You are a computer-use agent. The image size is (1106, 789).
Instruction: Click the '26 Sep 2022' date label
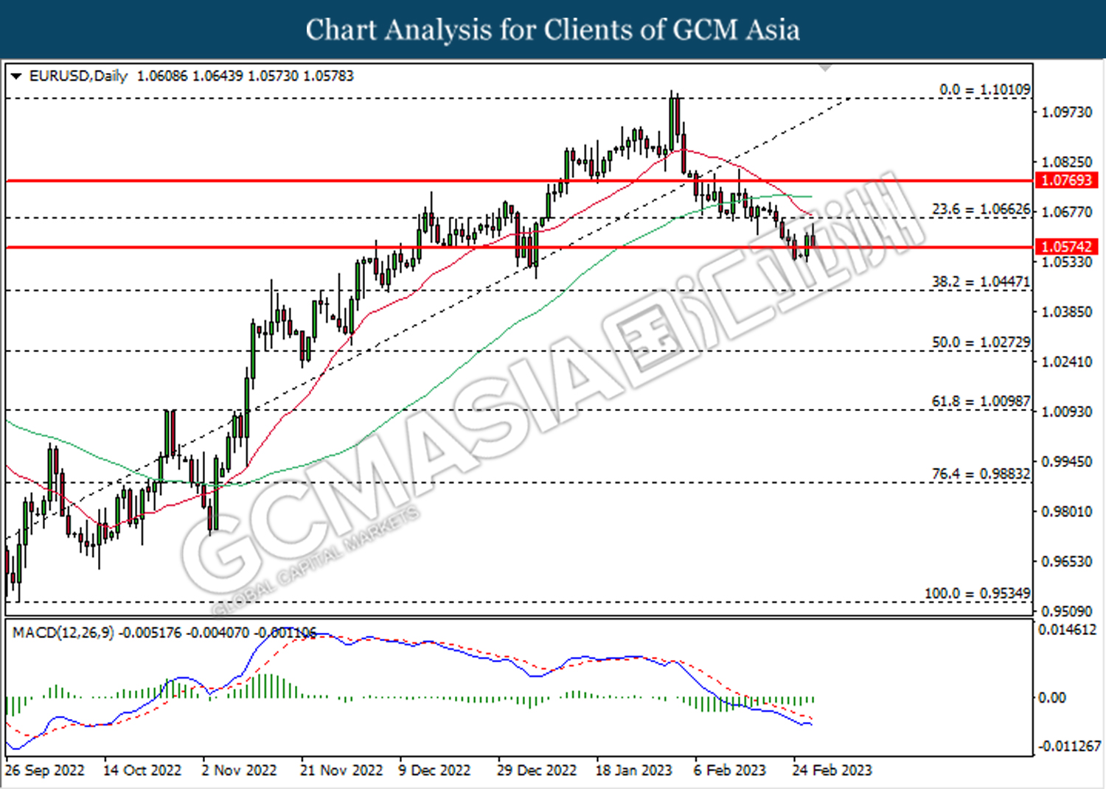(x=45, y=771)
